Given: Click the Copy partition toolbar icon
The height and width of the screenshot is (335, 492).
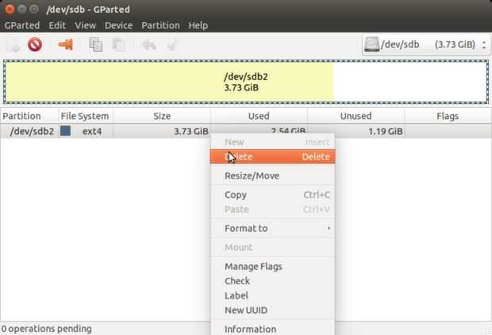Looking at the screenshot, I should click(96, 44).
